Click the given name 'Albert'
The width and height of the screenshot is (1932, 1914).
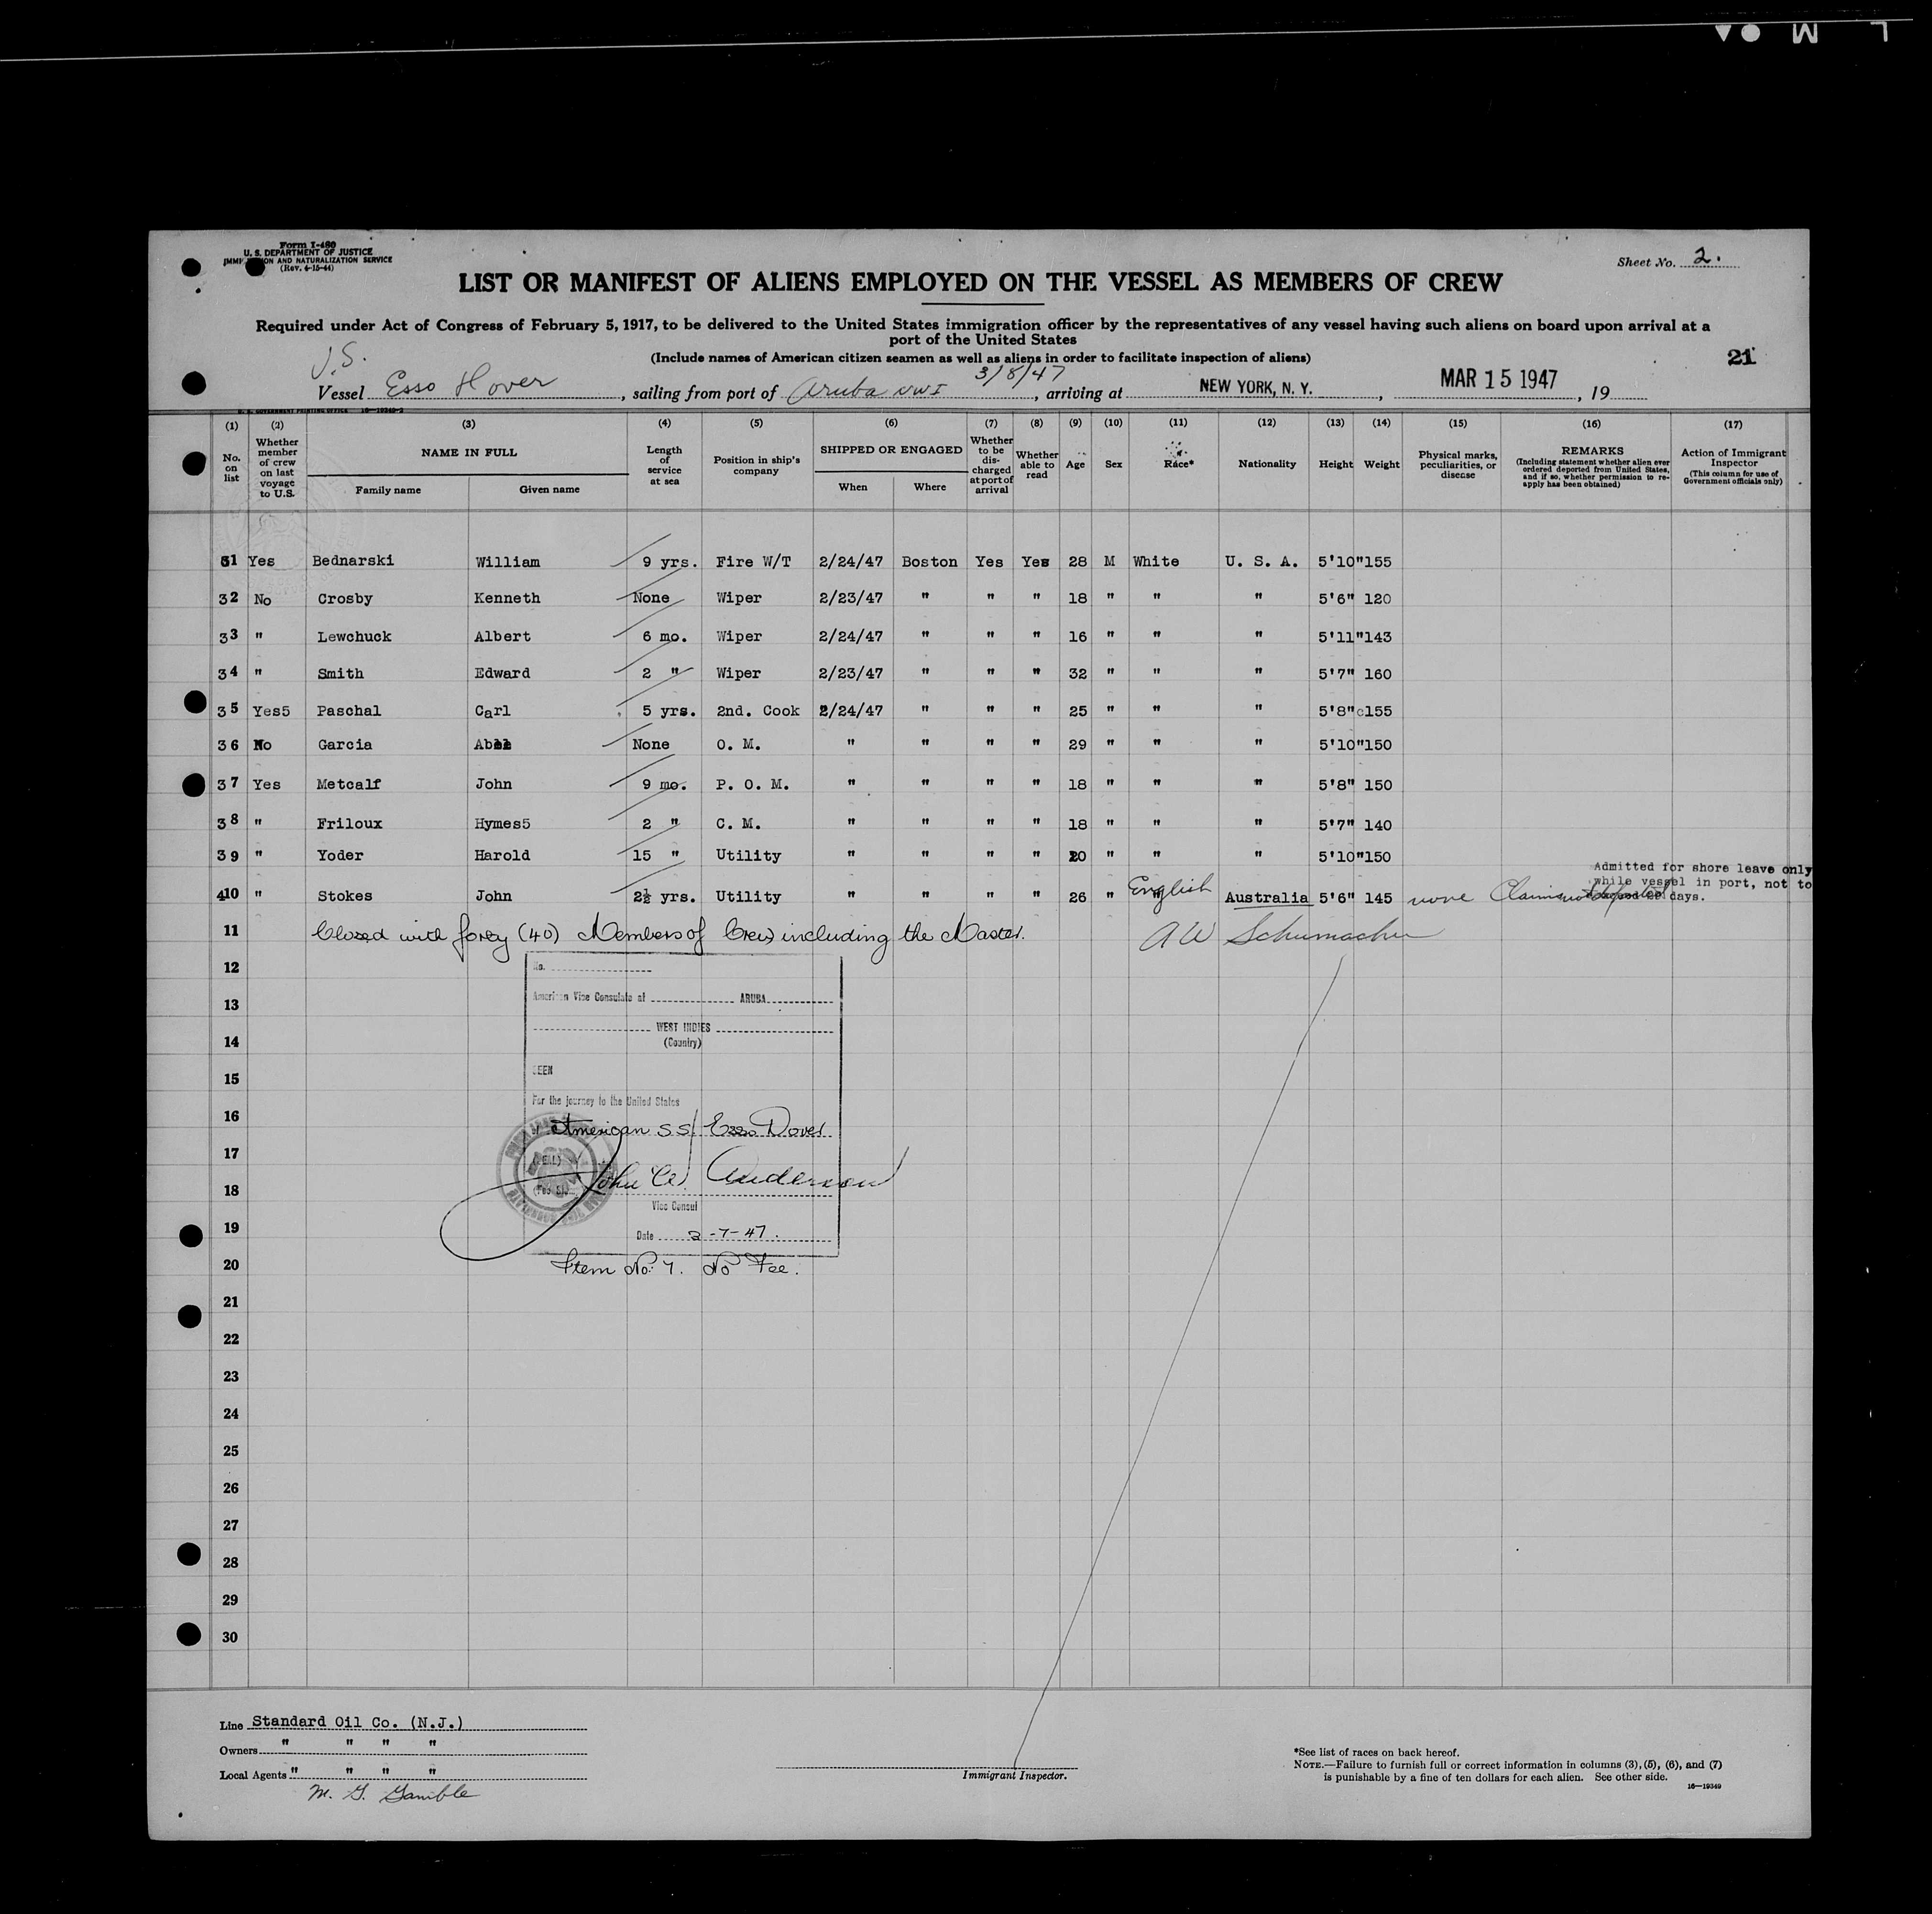[502, 636]
